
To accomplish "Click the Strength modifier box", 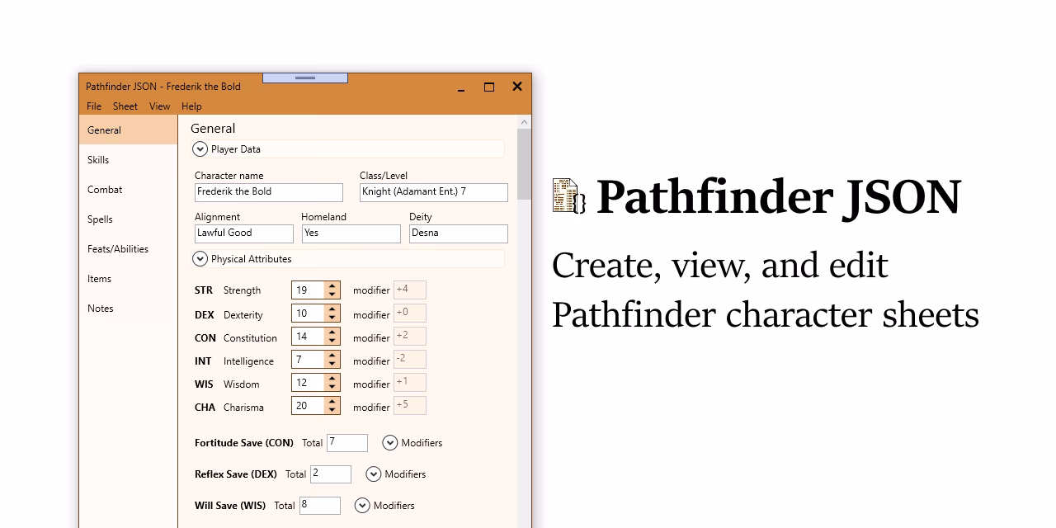I will 410,290.
